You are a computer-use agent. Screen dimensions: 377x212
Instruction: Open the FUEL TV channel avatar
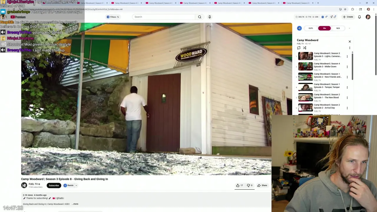24,185
